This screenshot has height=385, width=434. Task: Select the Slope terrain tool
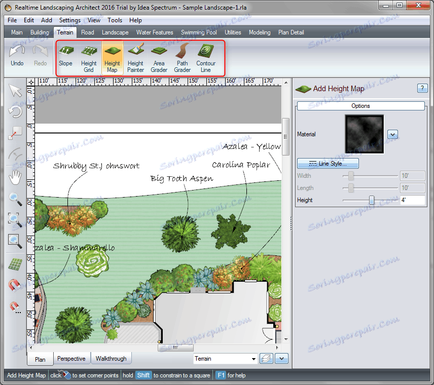(x=65, y=56)
